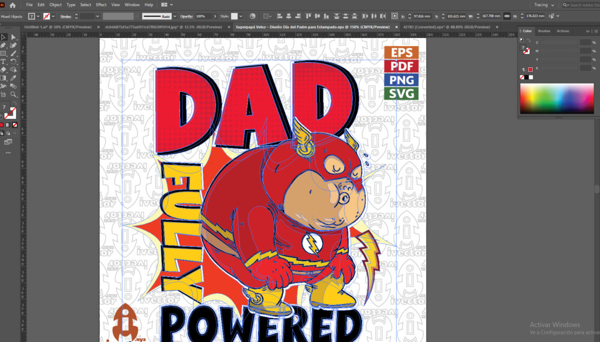The height and width of the screenshot is (342, 600).
Task: Expand the Opacity slider arrow
Action: pos(215,16)
